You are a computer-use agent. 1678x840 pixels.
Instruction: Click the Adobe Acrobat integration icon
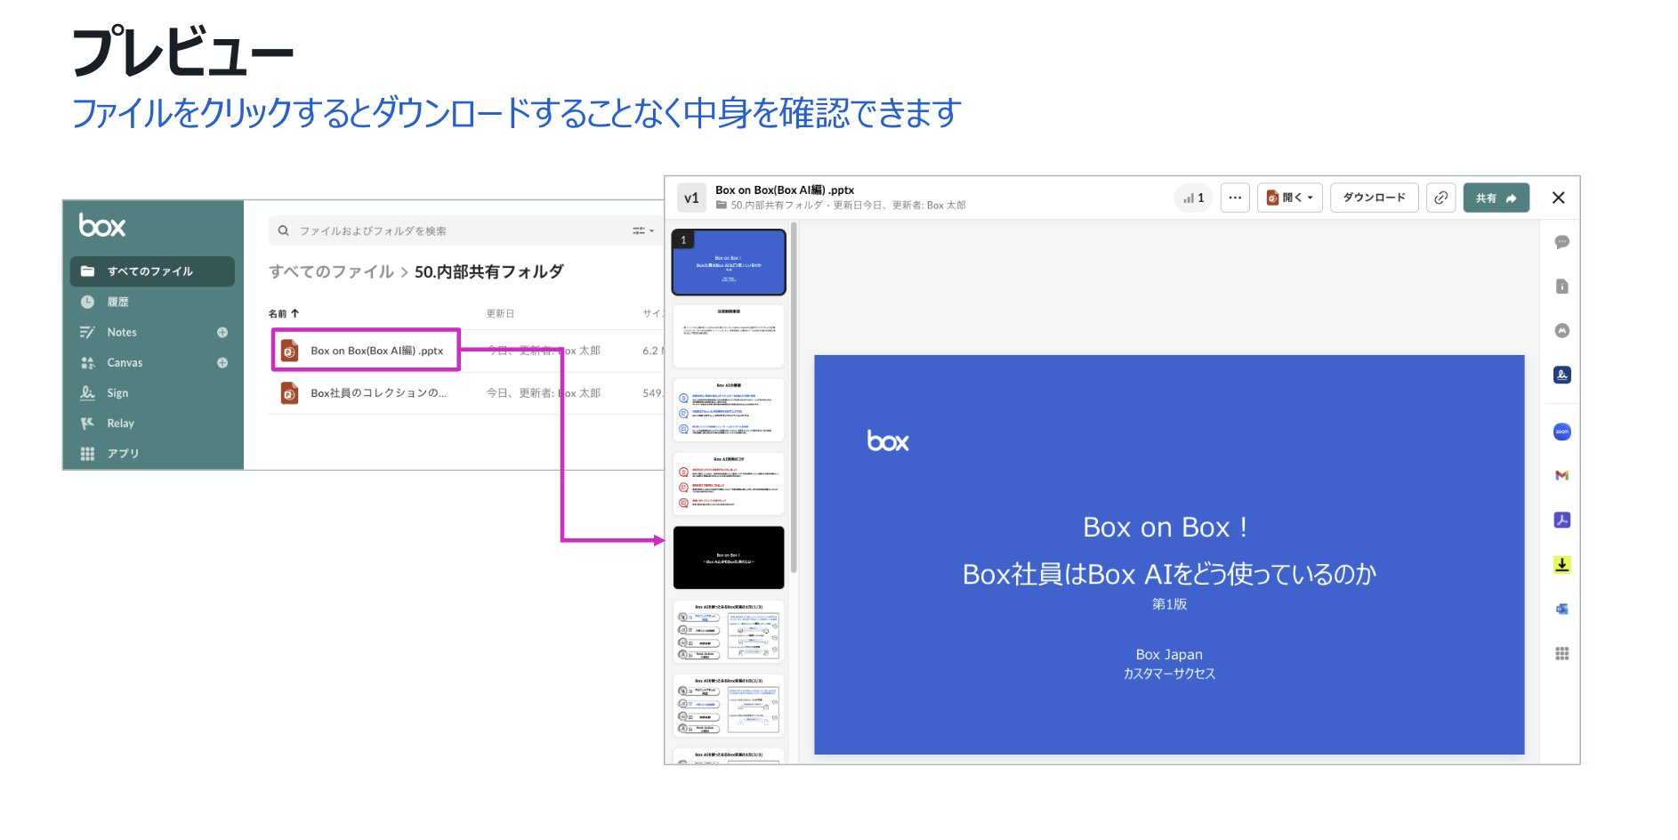[x=1561, y=521]
